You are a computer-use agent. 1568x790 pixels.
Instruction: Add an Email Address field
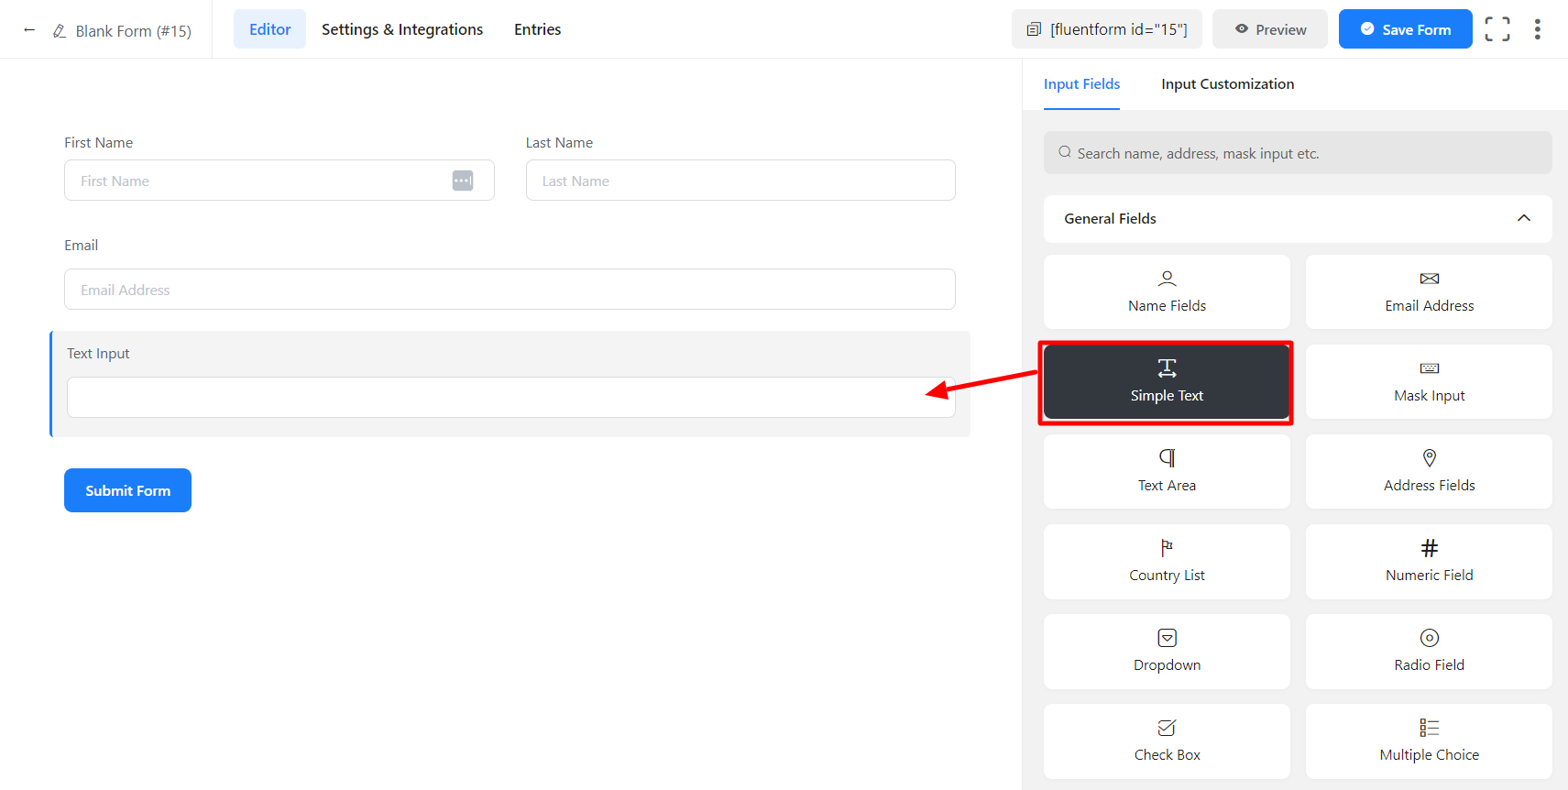coord(1429,291)
